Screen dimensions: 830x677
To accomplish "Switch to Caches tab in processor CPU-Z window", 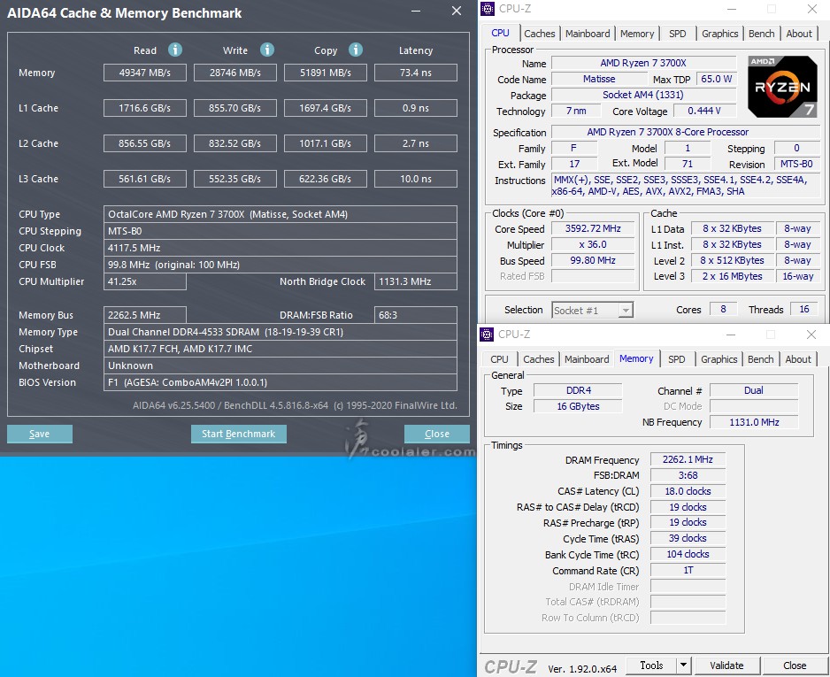I will (x=539, y=34).
